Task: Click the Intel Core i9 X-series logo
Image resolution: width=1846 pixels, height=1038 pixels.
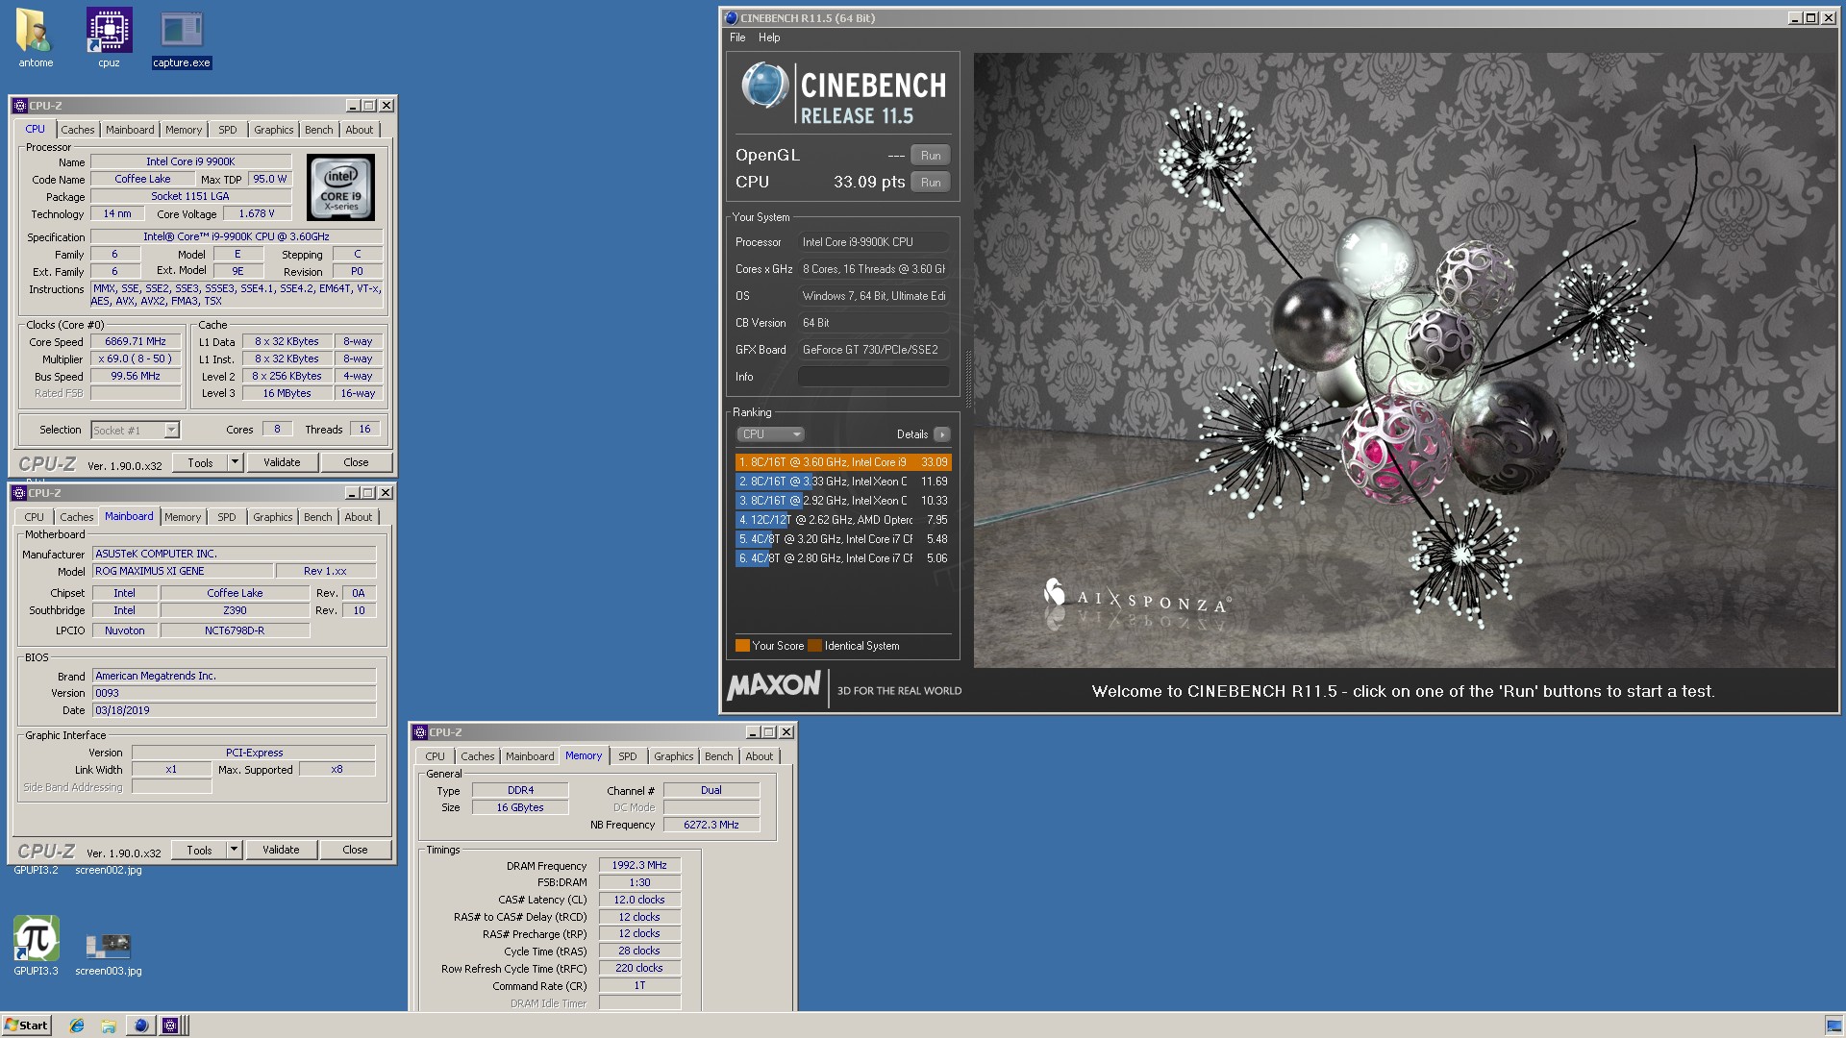Action: point(340,187)
